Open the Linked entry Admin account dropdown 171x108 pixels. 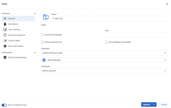104,71
